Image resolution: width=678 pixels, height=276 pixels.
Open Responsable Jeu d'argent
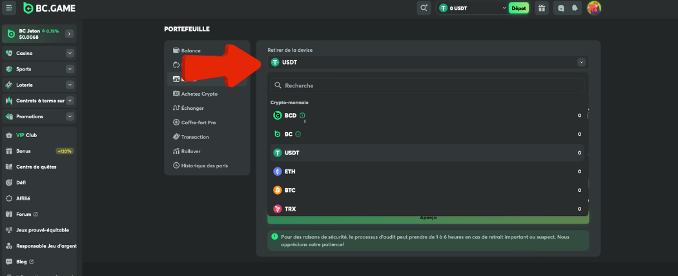coord(39,246)
